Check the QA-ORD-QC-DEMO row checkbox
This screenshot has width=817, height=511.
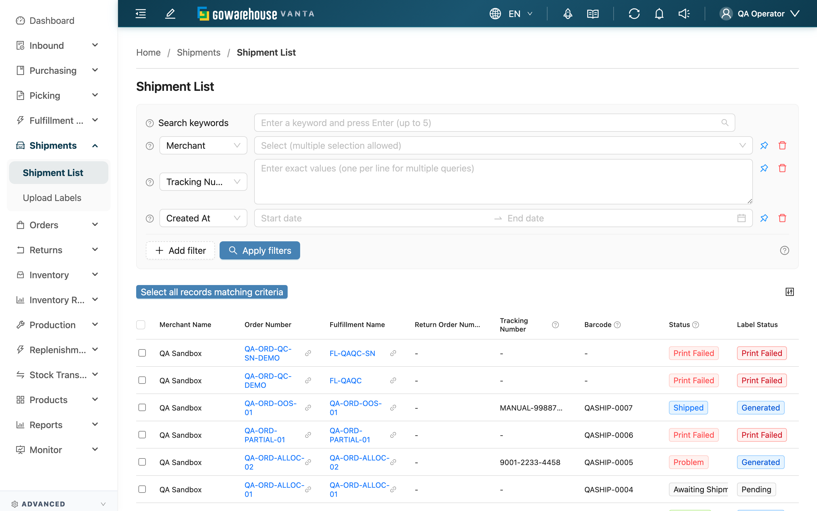point(142,380)
